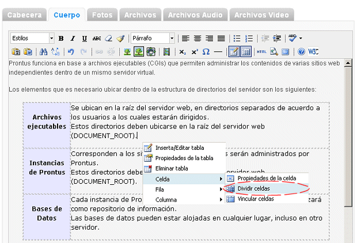Toggle the table grid toolbar button

(246, 52)
